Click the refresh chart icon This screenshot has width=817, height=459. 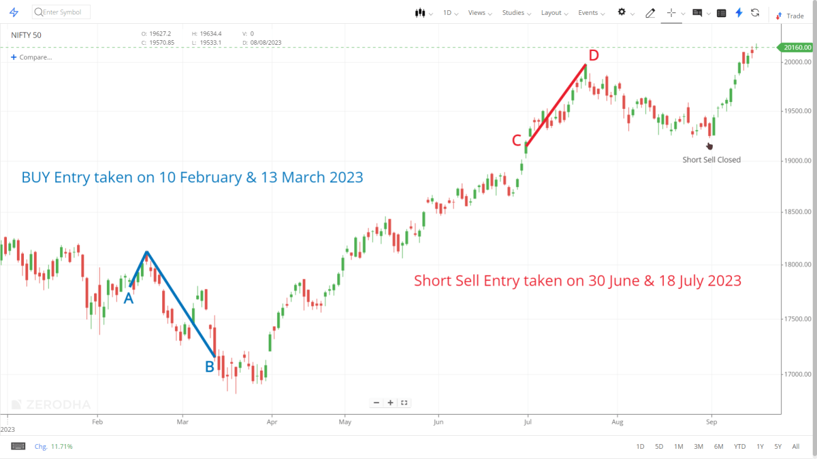click(755, 13)
